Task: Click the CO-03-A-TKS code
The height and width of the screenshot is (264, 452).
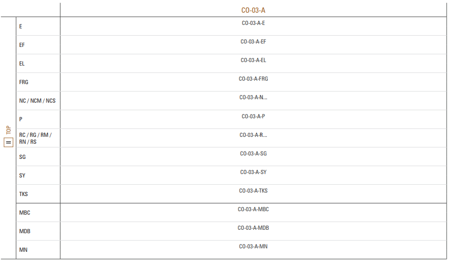Action: click(x=253, y=191)
